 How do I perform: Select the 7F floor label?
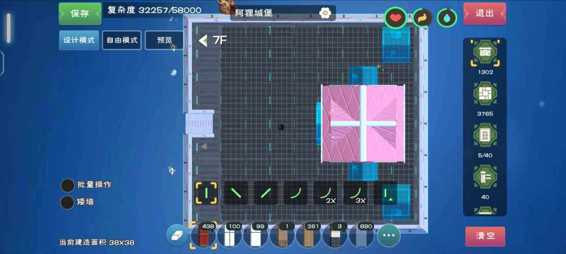(x=220, y=40)
